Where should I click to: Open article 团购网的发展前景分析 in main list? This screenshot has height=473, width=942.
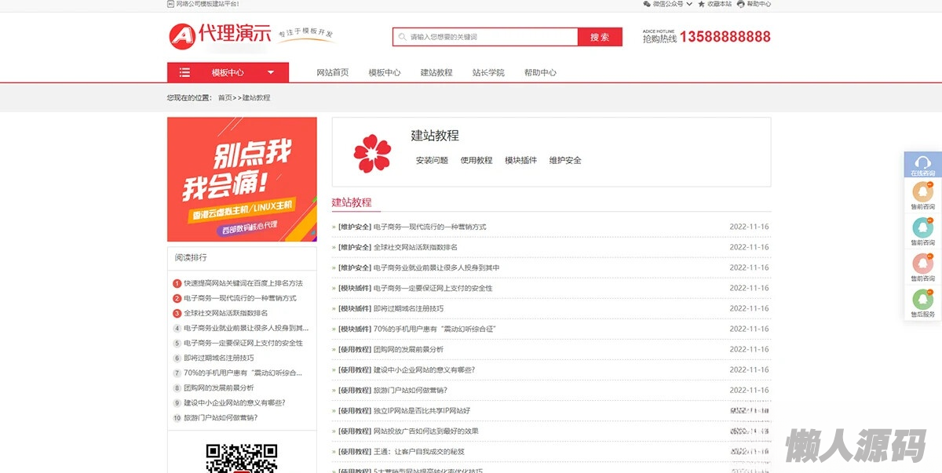point(408,349)
